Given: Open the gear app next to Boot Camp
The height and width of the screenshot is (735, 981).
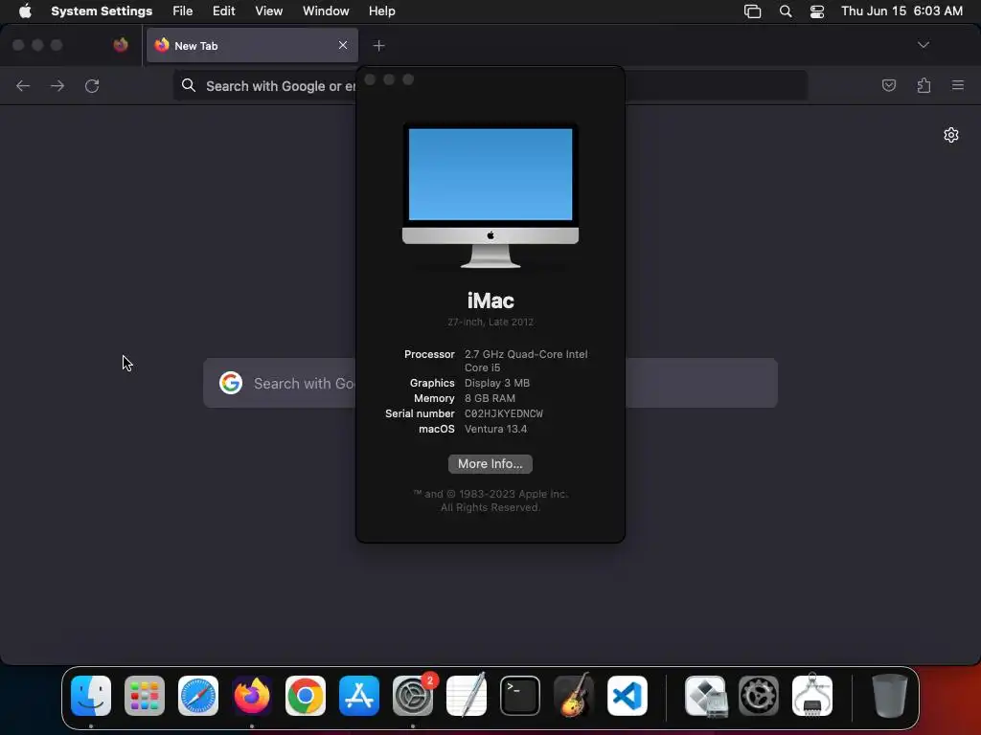Looking at the screenshot, I should point(759,696).
